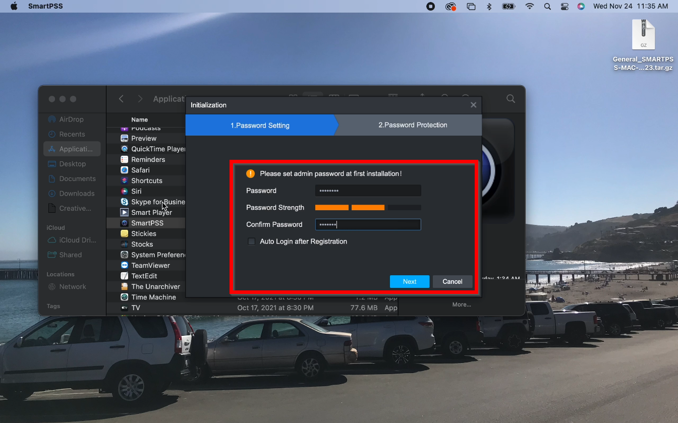
Task: Click the date and time in the menu bar
Action: pyautogui.click(x=631, y=7)
